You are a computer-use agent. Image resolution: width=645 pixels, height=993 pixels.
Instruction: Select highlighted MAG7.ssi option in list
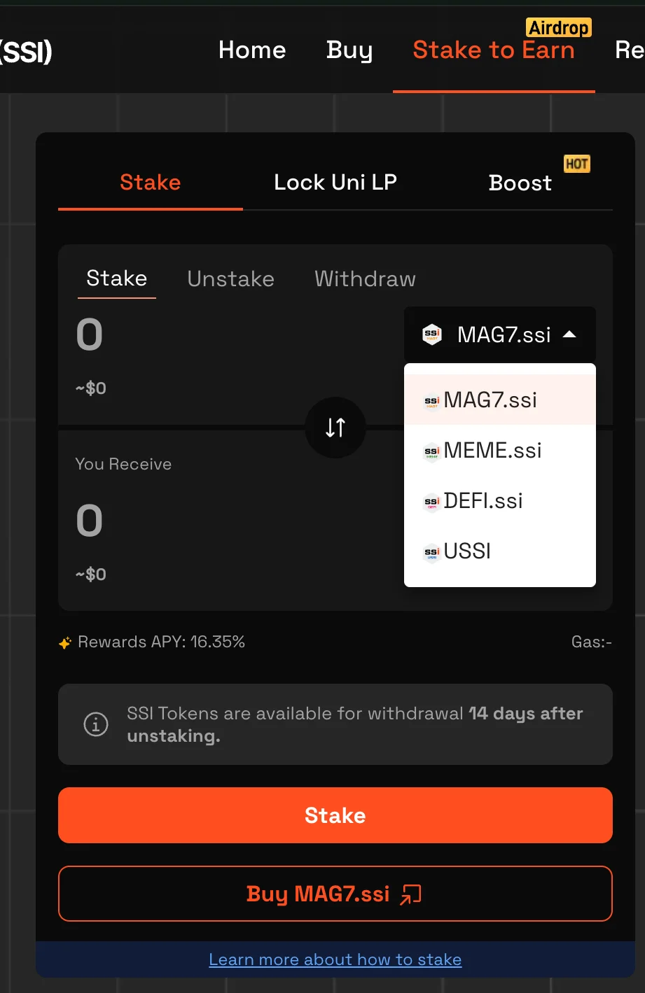point(500,400)
